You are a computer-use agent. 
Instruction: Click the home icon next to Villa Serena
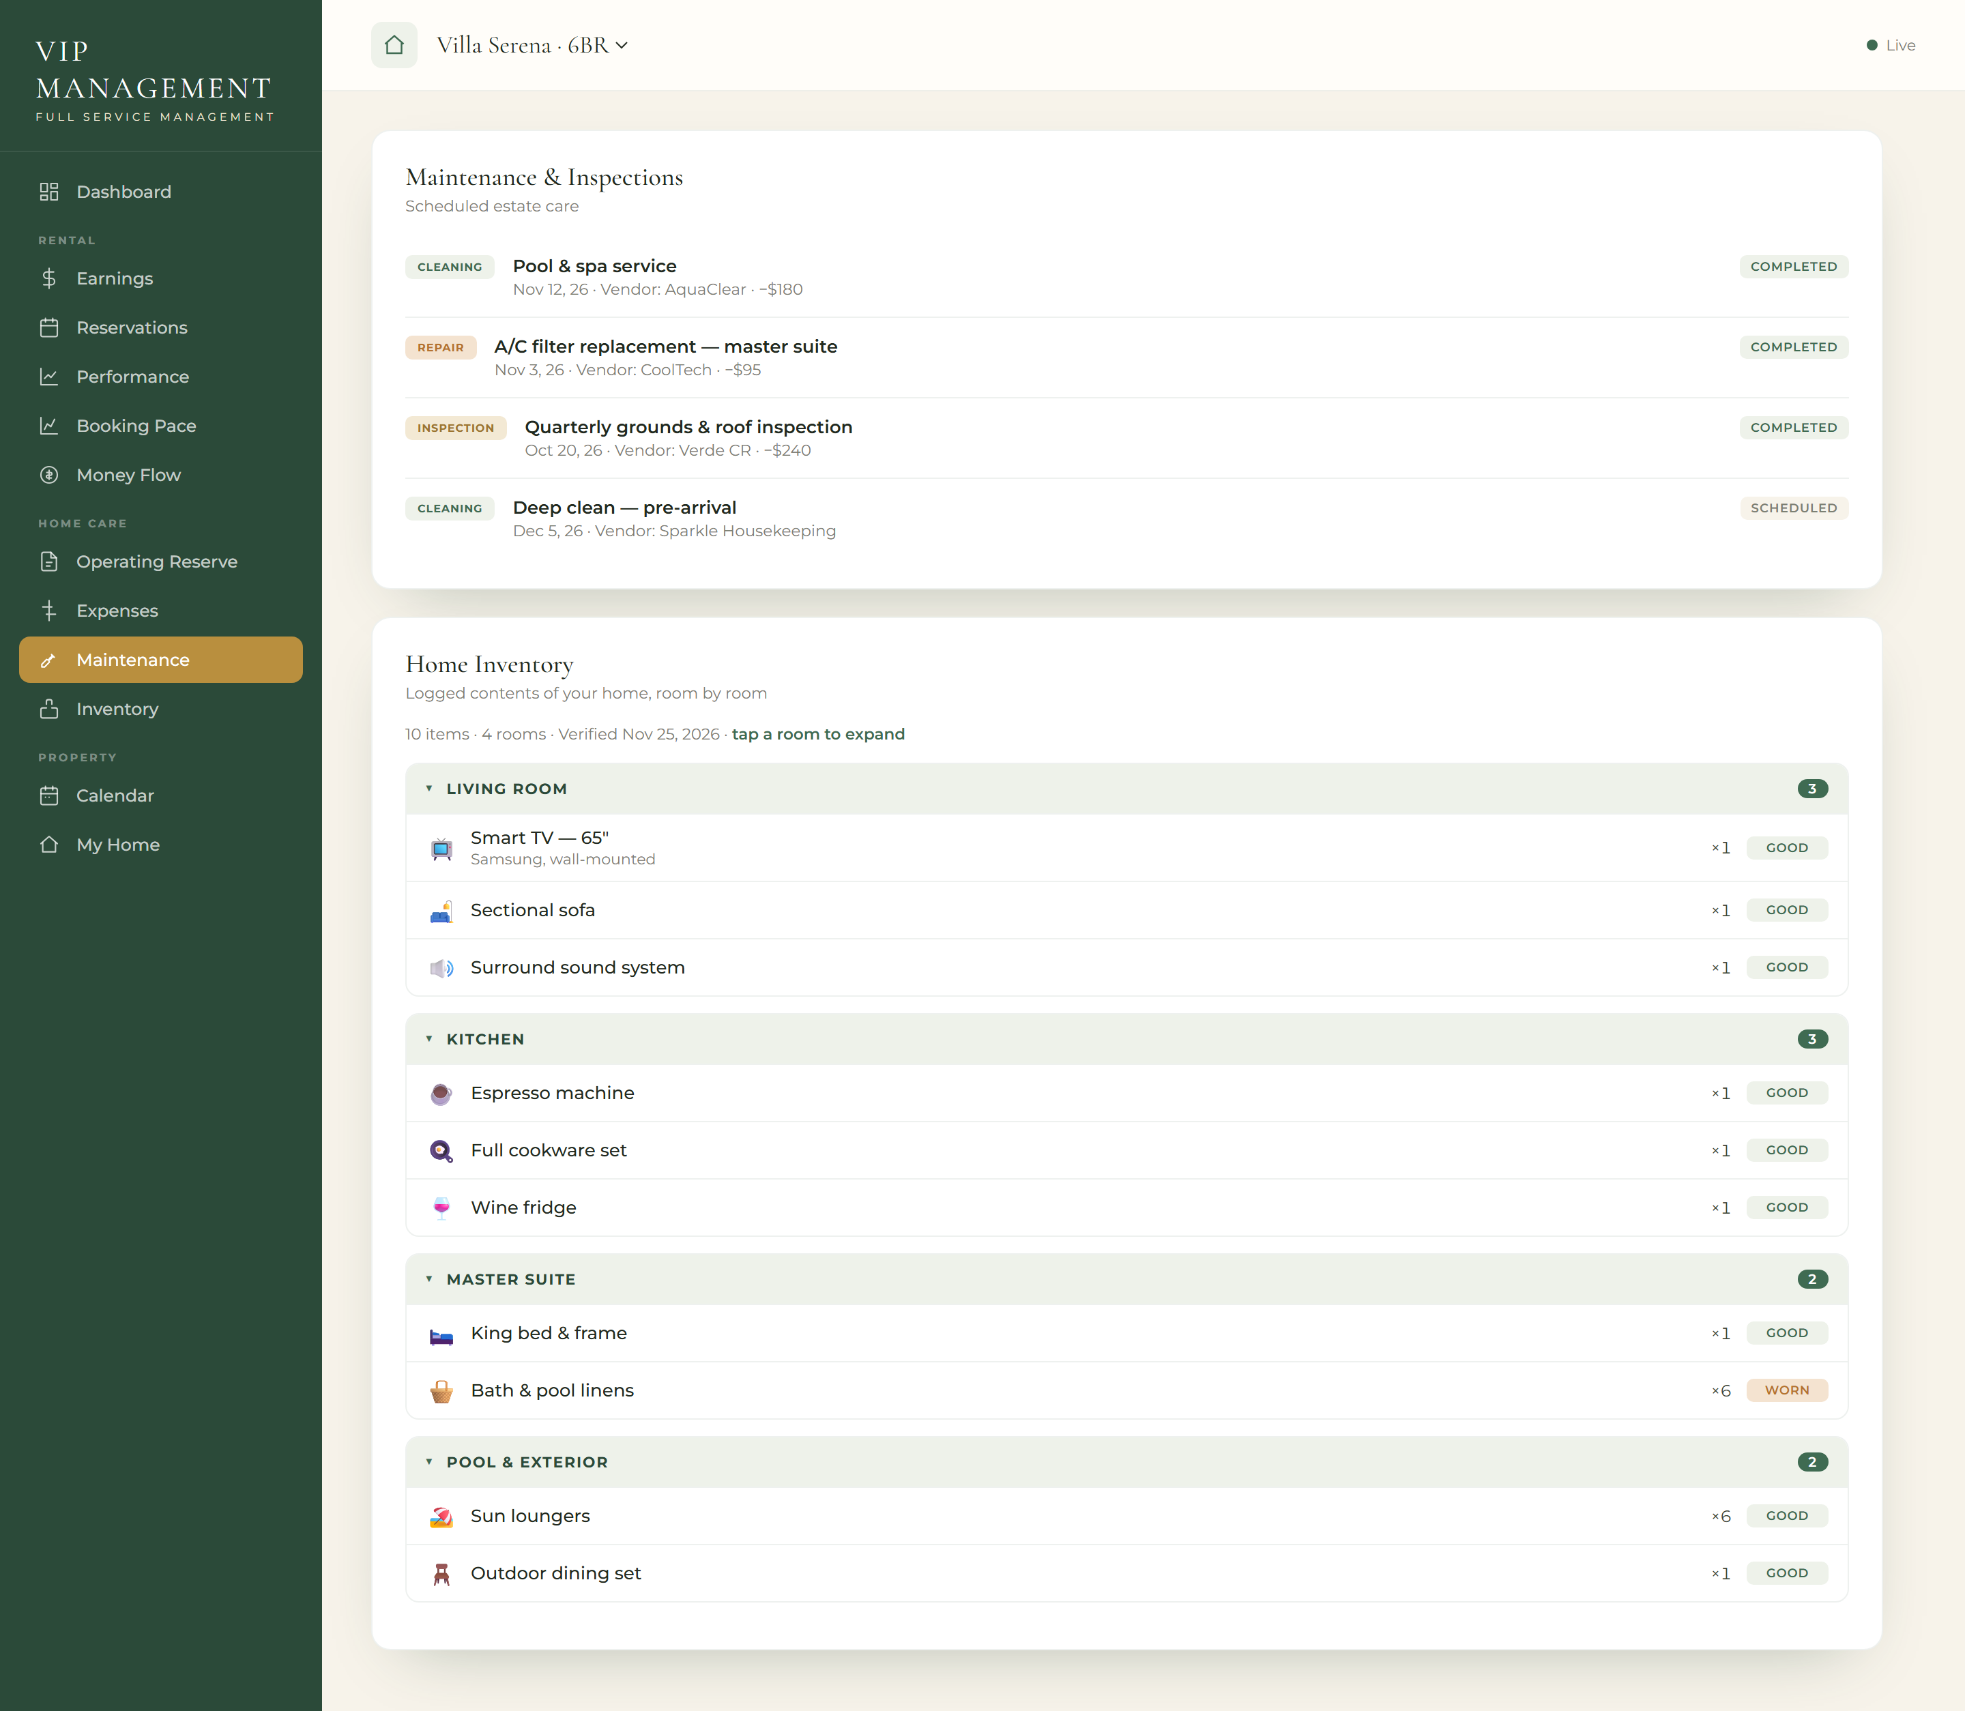point(394,45)
